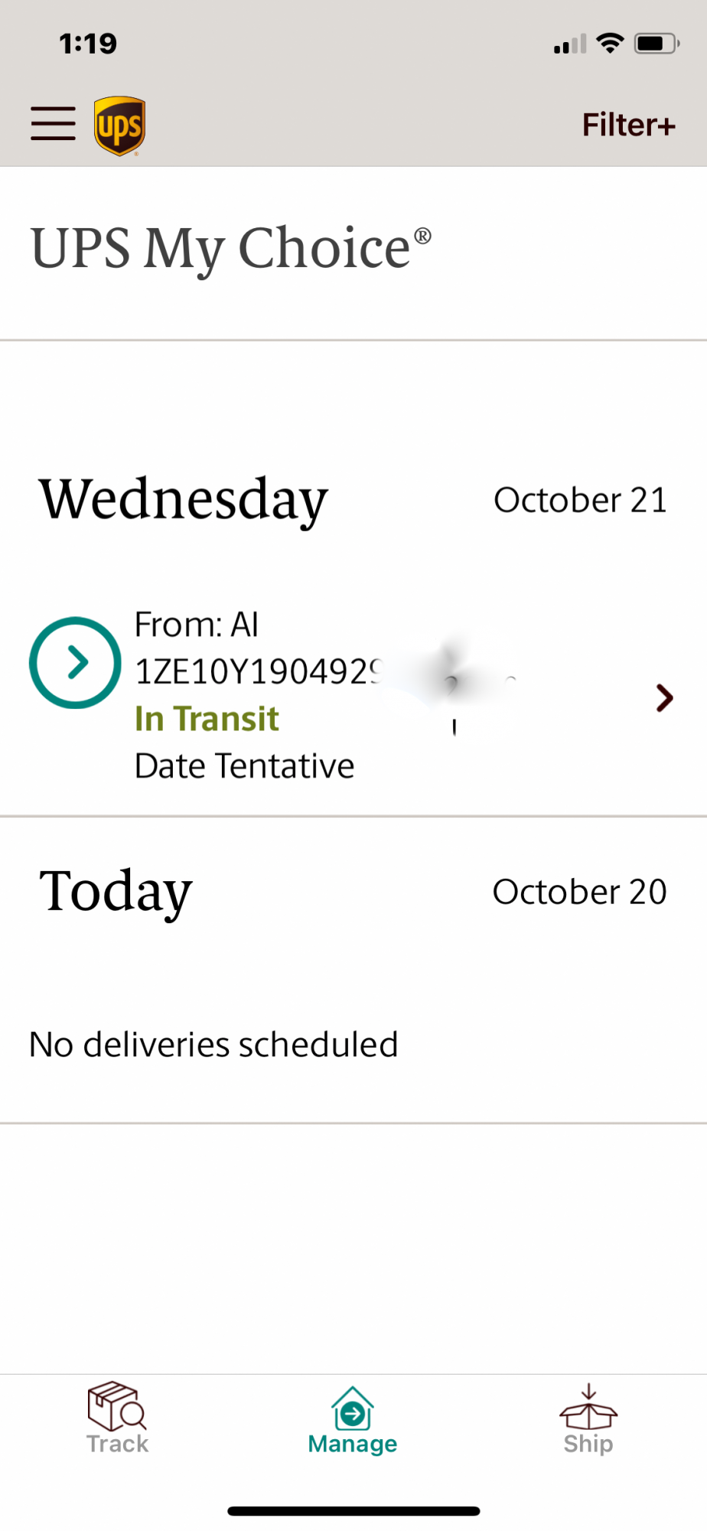Tap the Wednesday day heading
This screenshot has width=707, height=1531.
pyautogui.click(x=184, y=500)
